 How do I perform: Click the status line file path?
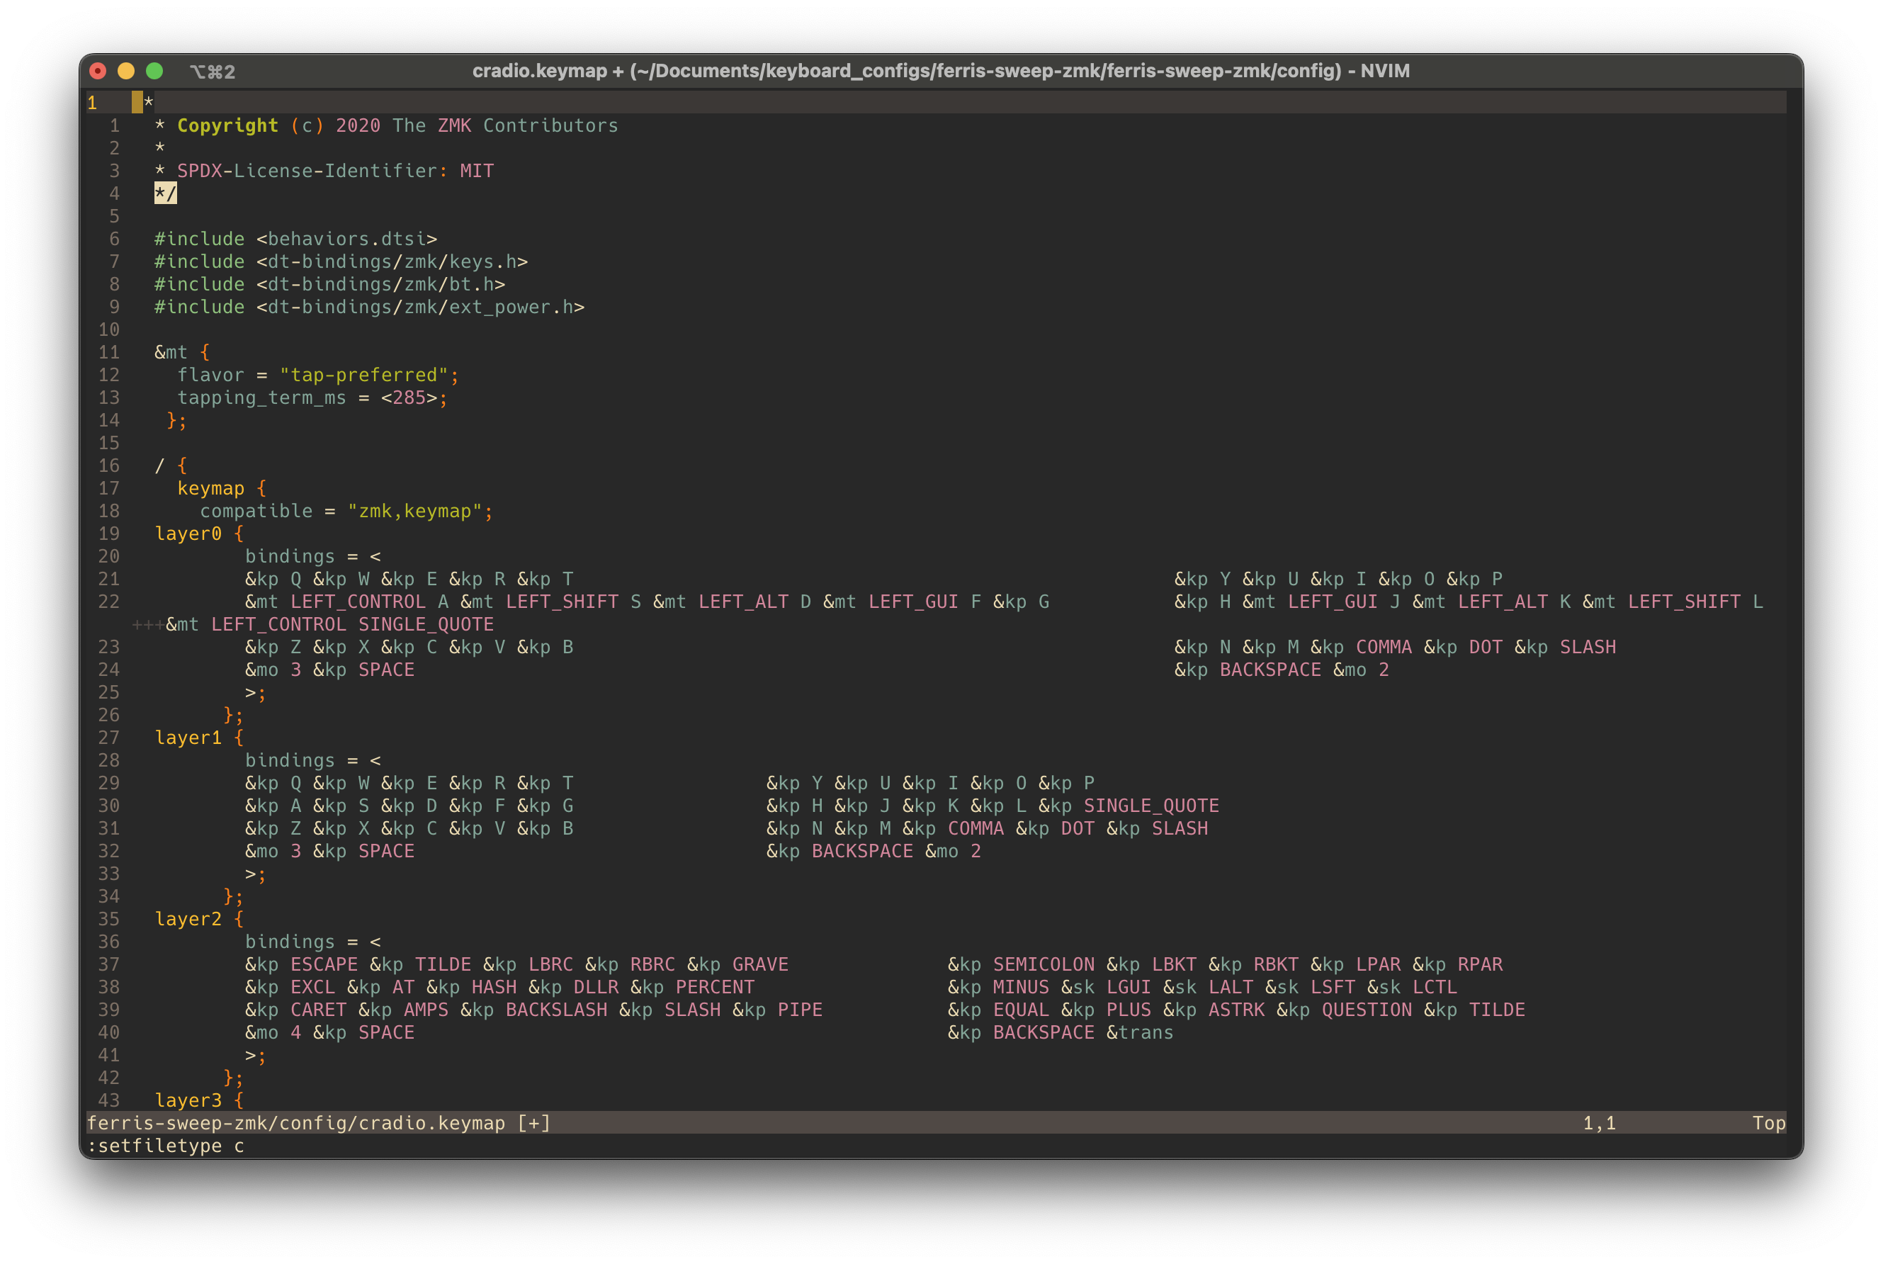click(x=295, y=1123)
